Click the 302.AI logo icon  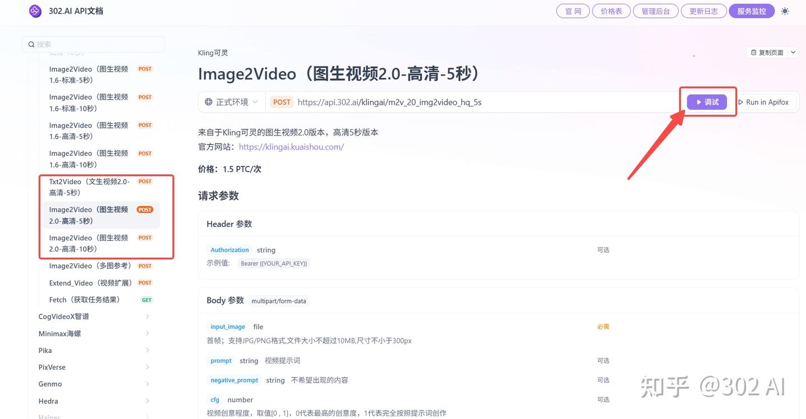click(35, 11)
